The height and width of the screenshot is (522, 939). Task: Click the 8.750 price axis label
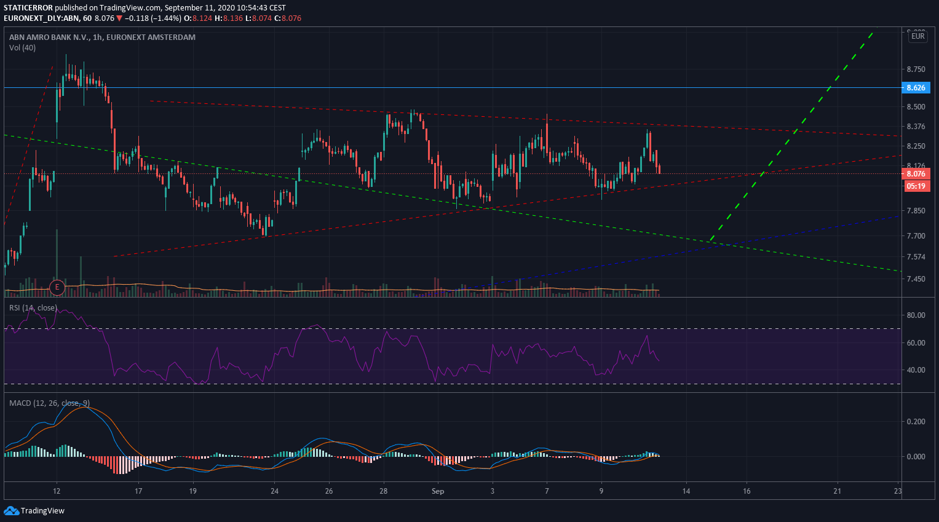click(x=916, y=69)
